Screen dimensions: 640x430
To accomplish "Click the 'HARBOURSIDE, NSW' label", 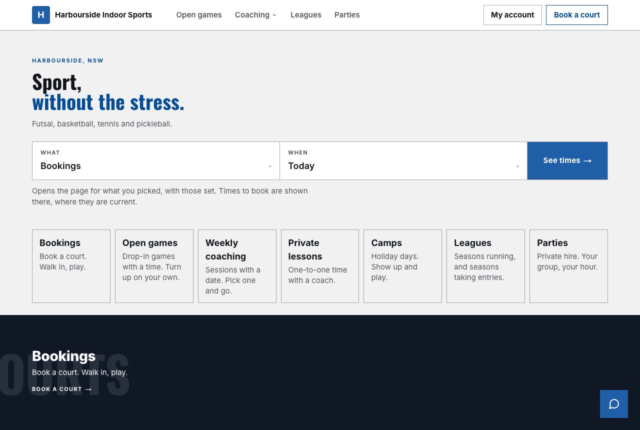I will pyautogui.click(x=68, y=60).
